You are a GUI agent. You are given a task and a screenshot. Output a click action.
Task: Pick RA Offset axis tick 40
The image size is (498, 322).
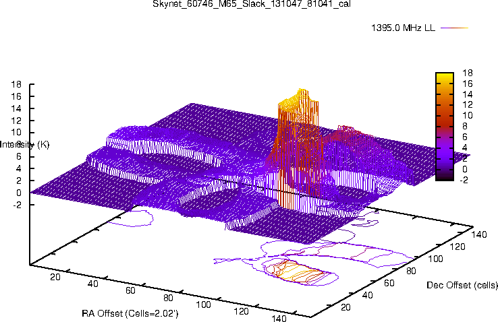point(92,284)
